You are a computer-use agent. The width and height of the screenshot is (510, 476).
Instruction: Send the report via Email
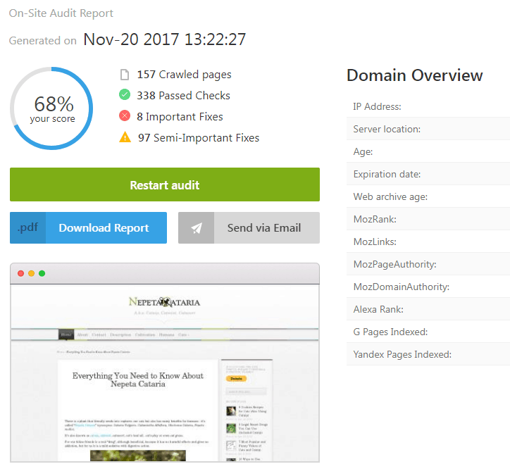point(263,228)
